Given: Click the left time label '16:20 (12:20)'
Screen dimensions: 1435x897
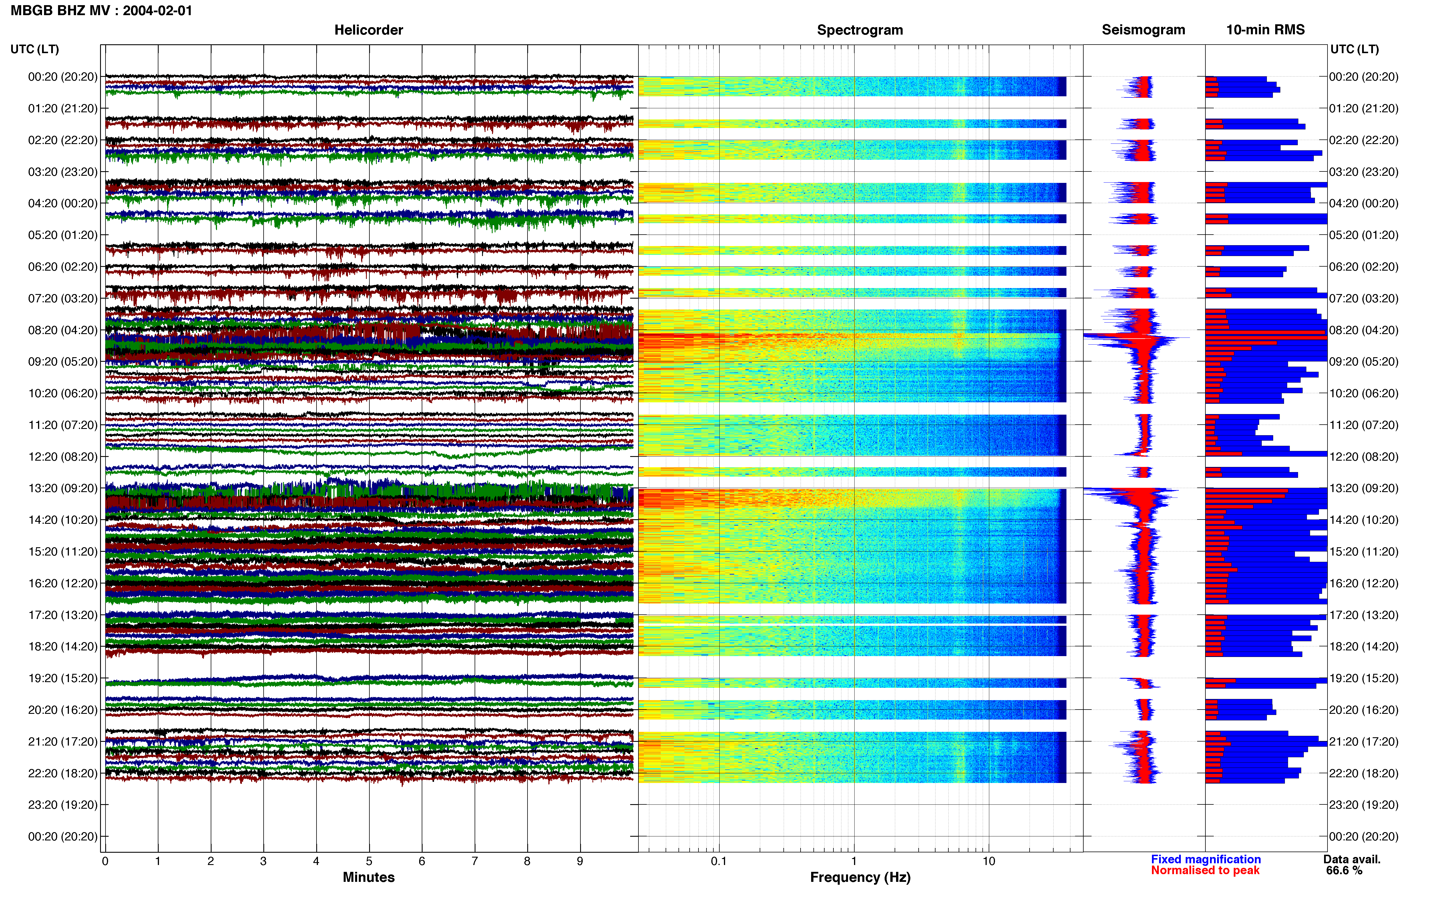Looking at the screenshot, I should [63, 583].
